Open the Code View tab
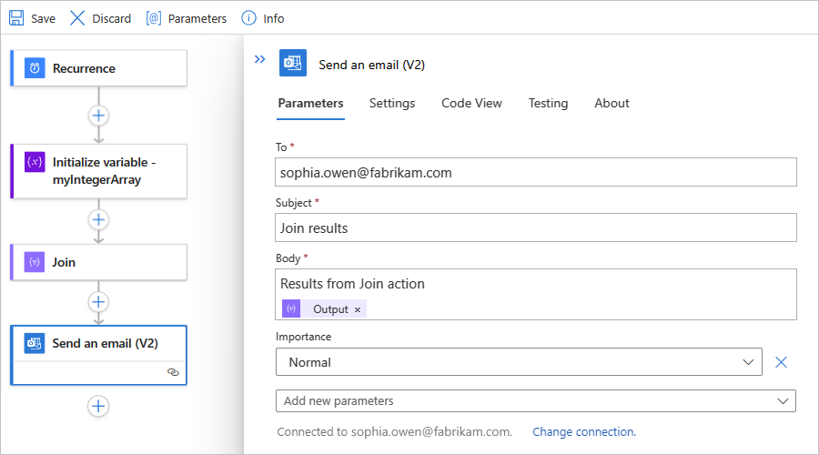This screenshot has width=819, height=455. pos(471,104)
